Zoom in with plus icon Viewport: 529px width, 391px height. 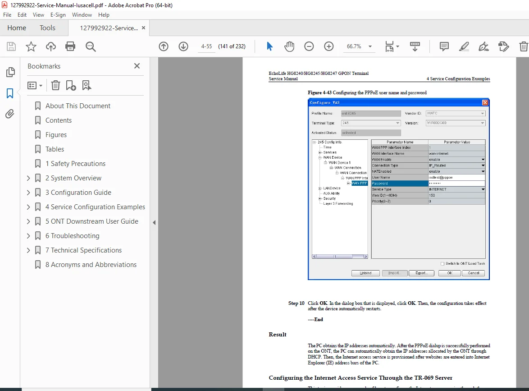328,46
